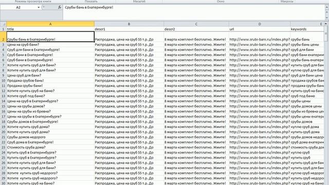Select cell 'Цены на срубы домов?'
The image size is (329, 185).
click(50, 106)
